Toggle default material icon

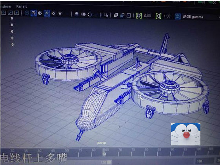[x=40, y=13]
